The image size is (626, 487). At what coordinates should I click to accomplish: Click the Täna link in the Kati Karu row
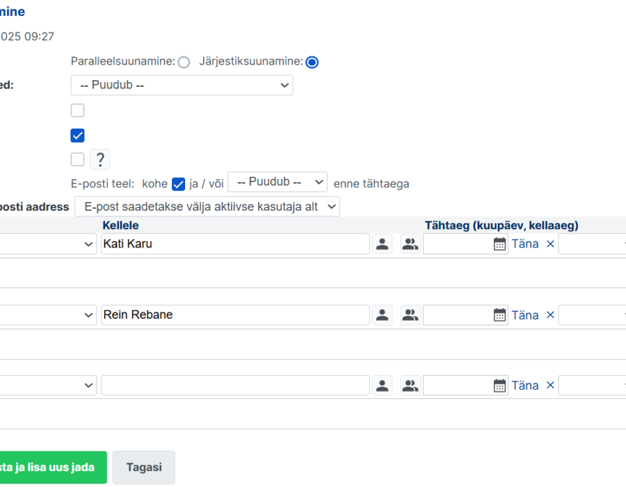click(525, 244)
